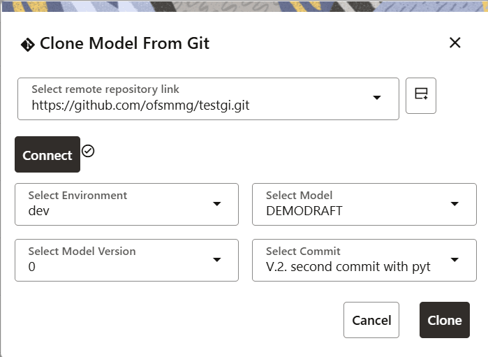The width and height of the screenshot is (488, 357).
Task: Click the 'Clone Model From Git' title text
Action: coord(124,43)
